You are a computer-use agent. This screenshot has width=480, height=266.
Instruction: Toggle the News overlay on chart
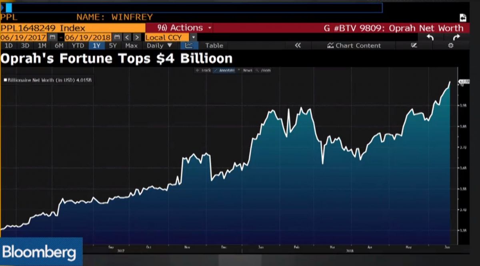245,70
